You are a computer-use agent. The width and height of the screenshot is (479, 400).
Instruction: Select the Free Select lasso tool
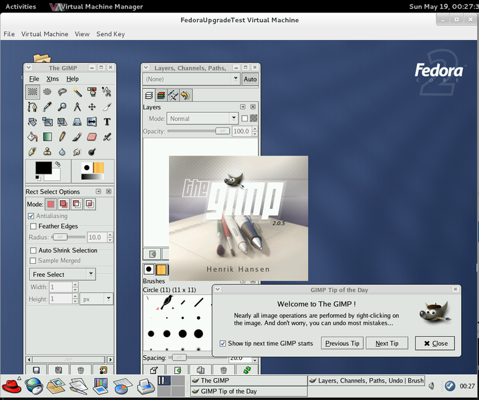pos(62,91)
